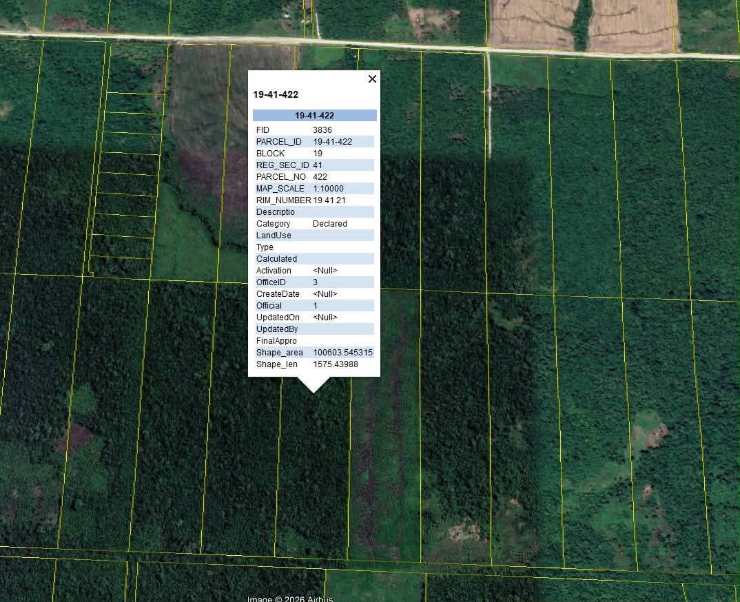Click the Shape_area value 100603.545315

(x=342, y=353)
